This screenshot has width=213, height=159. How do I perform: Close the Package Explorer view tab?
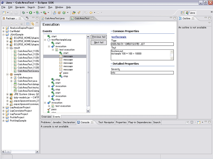20,18
